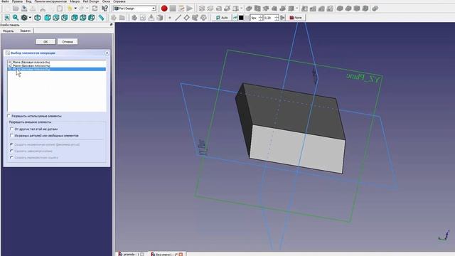Set the front view cube icon

[48, 18]
